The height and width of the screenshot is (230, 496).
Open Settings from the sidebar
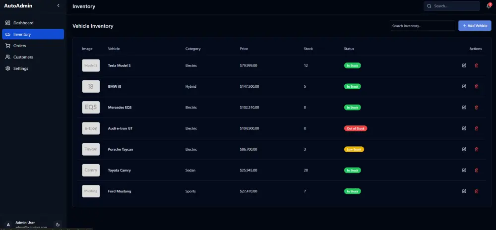point(33,68)
